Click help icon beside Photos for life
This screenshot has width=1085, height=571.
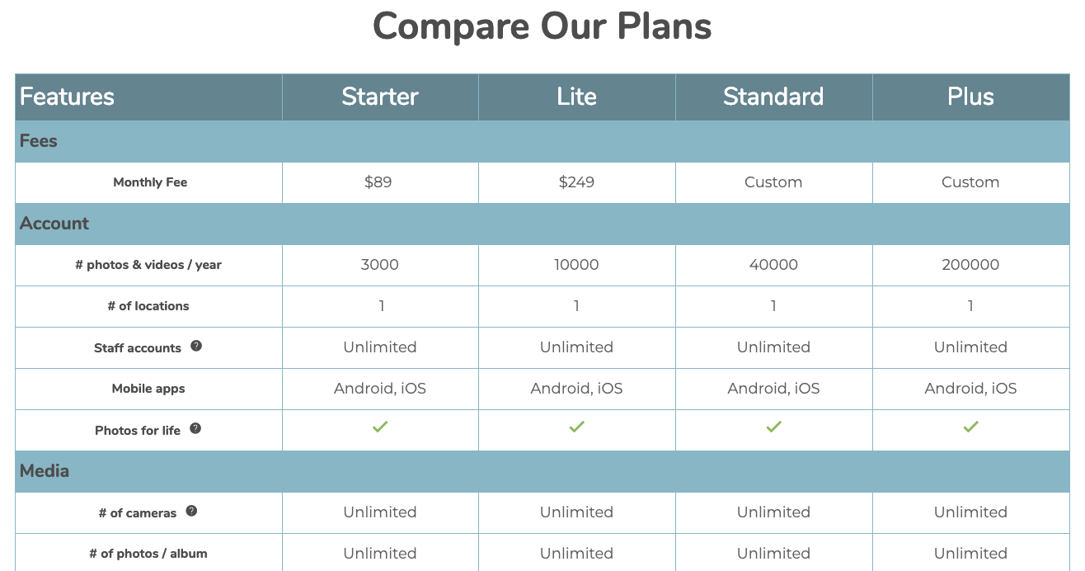coord(195,428)
